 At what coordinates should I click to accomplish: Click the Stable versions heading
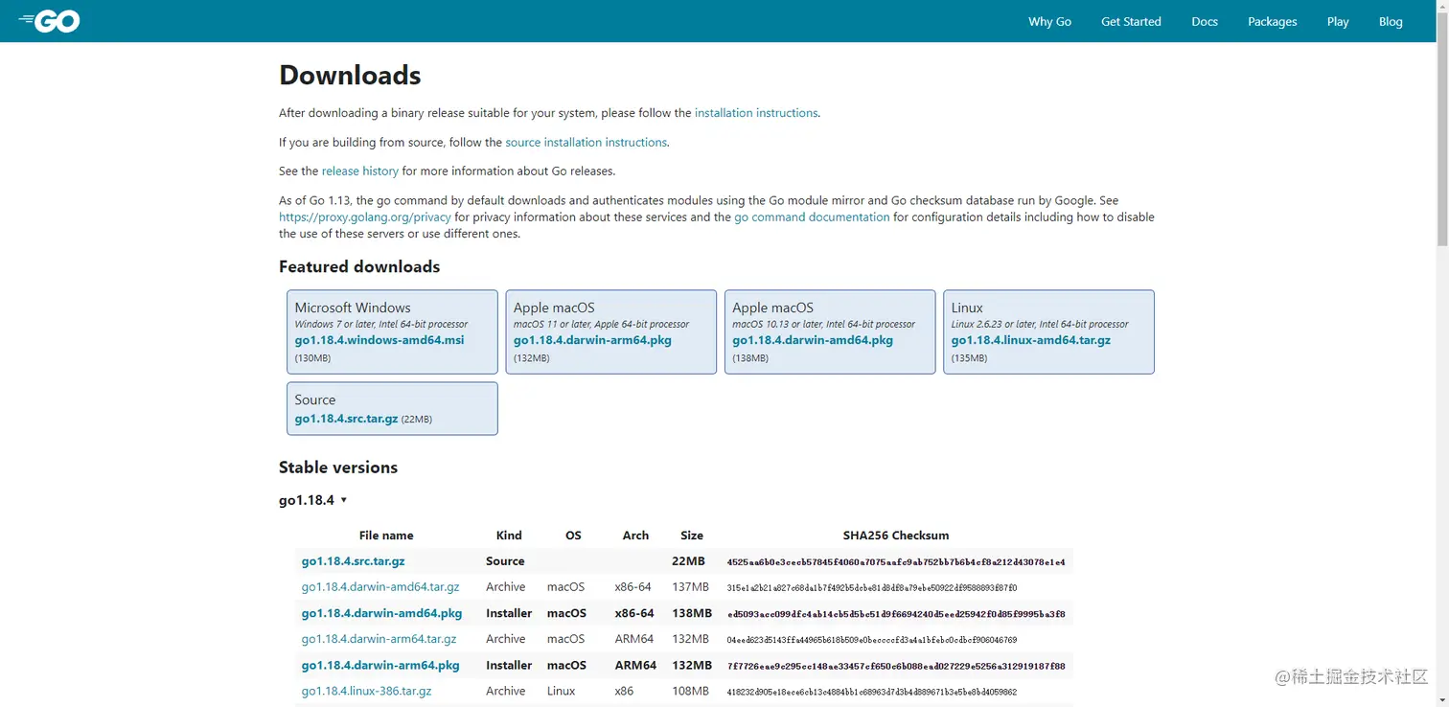coord(338,468)
